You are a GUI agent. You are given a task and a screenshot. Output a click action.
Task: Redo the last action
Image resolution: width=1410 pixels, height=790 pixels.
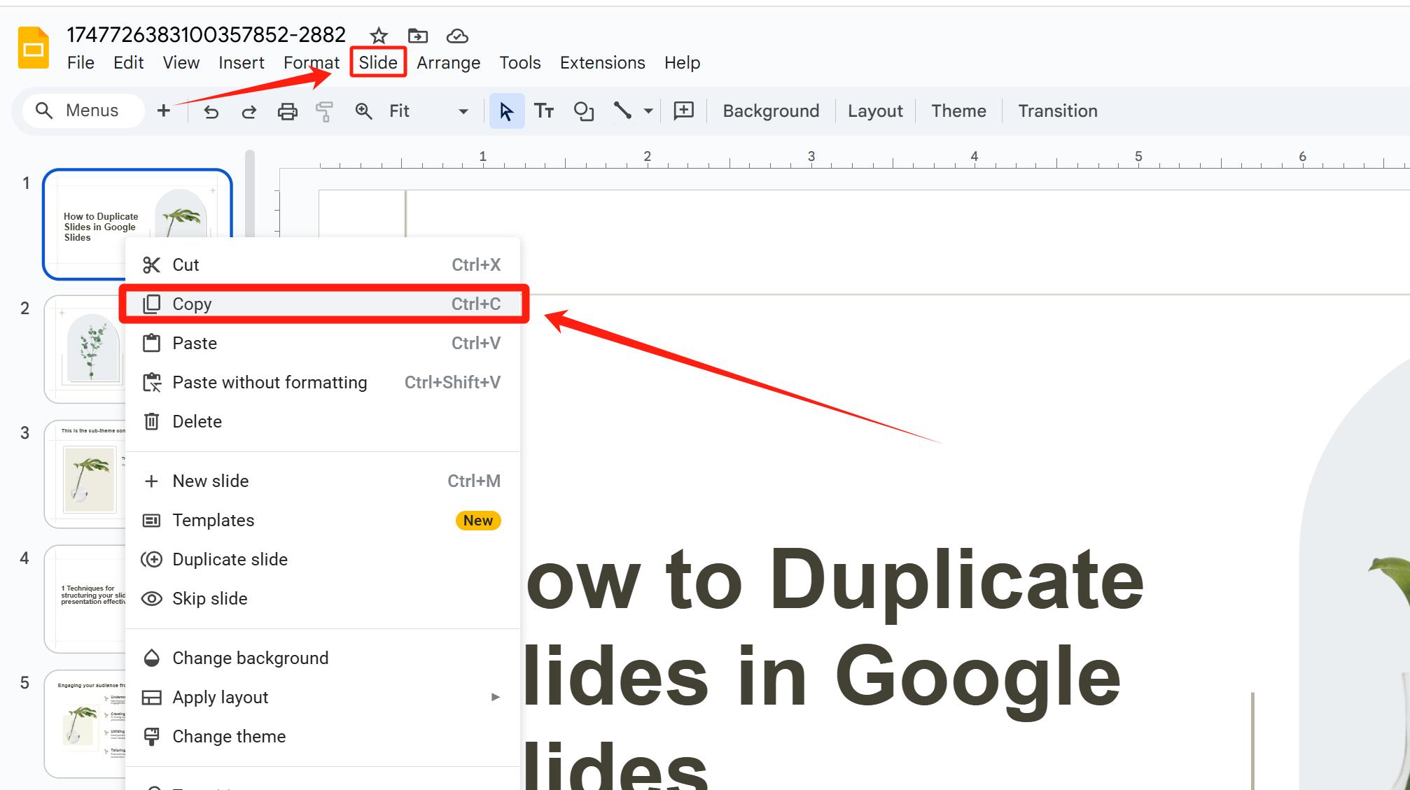[x=249, y=111]
